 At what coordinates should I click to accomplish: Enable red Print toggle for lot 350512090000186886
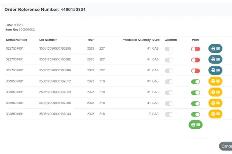click(x=195, y=71)
